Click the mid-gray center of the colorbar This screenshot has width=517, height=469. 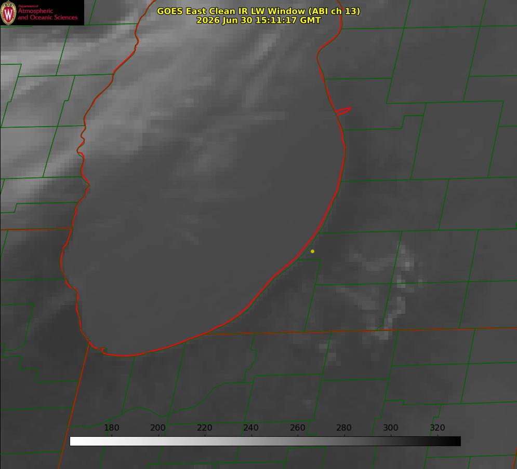tap(265, 442)
